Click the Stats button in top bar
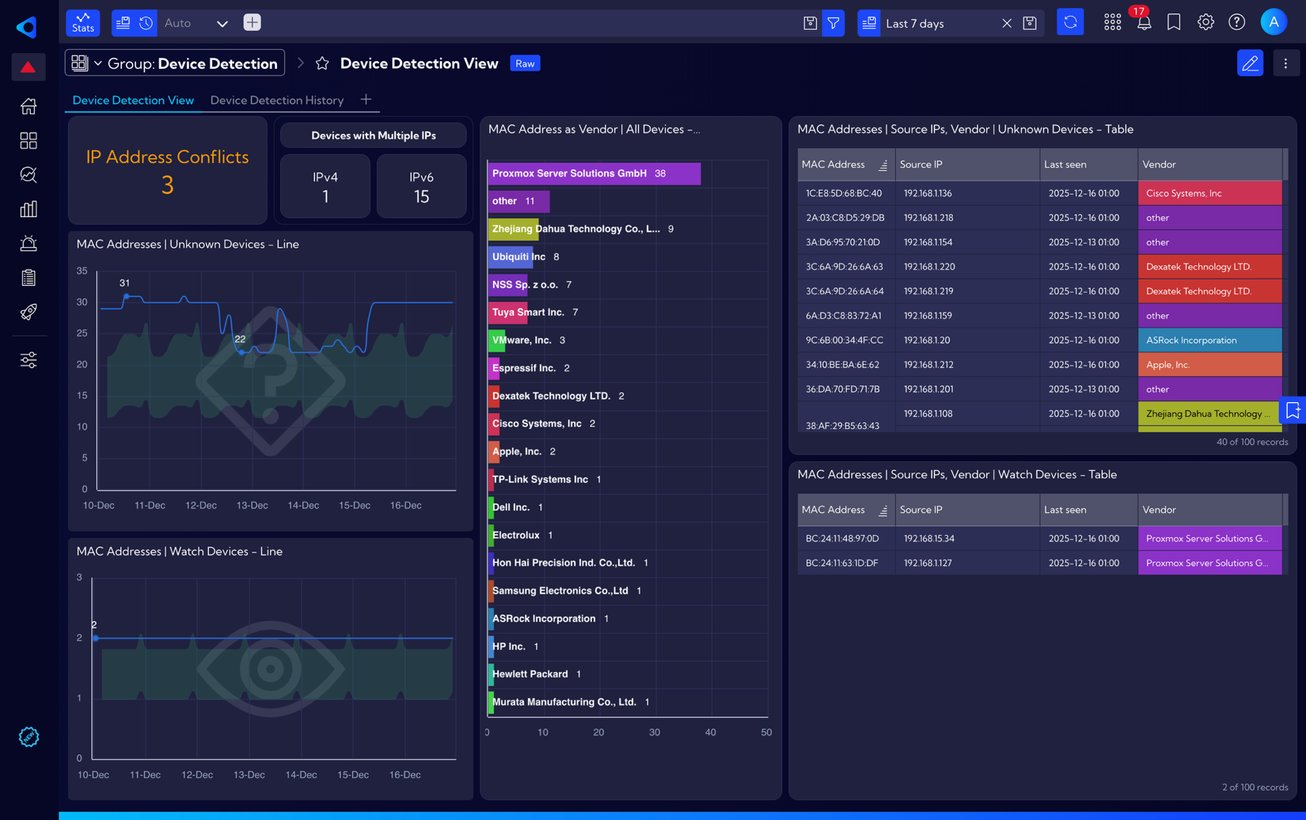Image resolution: width=1306 pixels, height=820 pixels. 83,22
